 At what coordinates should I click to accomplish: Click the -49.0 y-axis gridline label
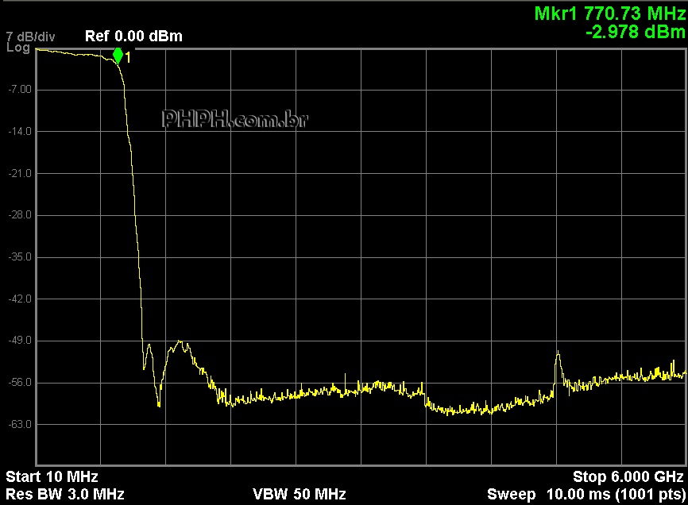pos(20,341)
